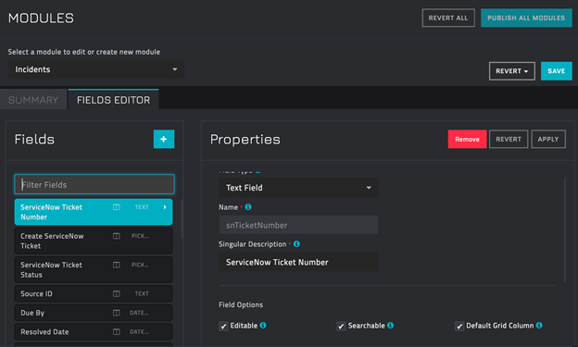Select Resolved Date field row
This screenshot has height=347, width=578.
[x=94, y=332]
